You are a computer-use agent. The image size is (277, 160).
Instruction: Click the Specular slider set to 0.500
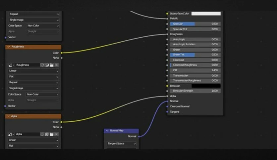click(x=195, y=24)
